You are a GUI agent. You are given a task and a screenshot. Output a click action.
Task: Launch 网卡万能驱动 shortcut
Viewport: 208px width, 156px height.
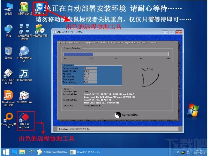click(24, 75)
